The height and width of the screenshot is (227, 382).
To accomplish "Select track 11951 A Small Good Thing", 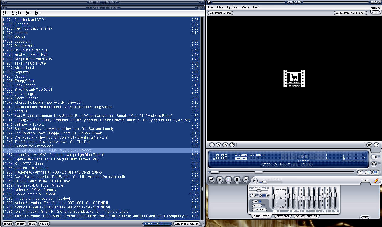I will click(101, 151).
